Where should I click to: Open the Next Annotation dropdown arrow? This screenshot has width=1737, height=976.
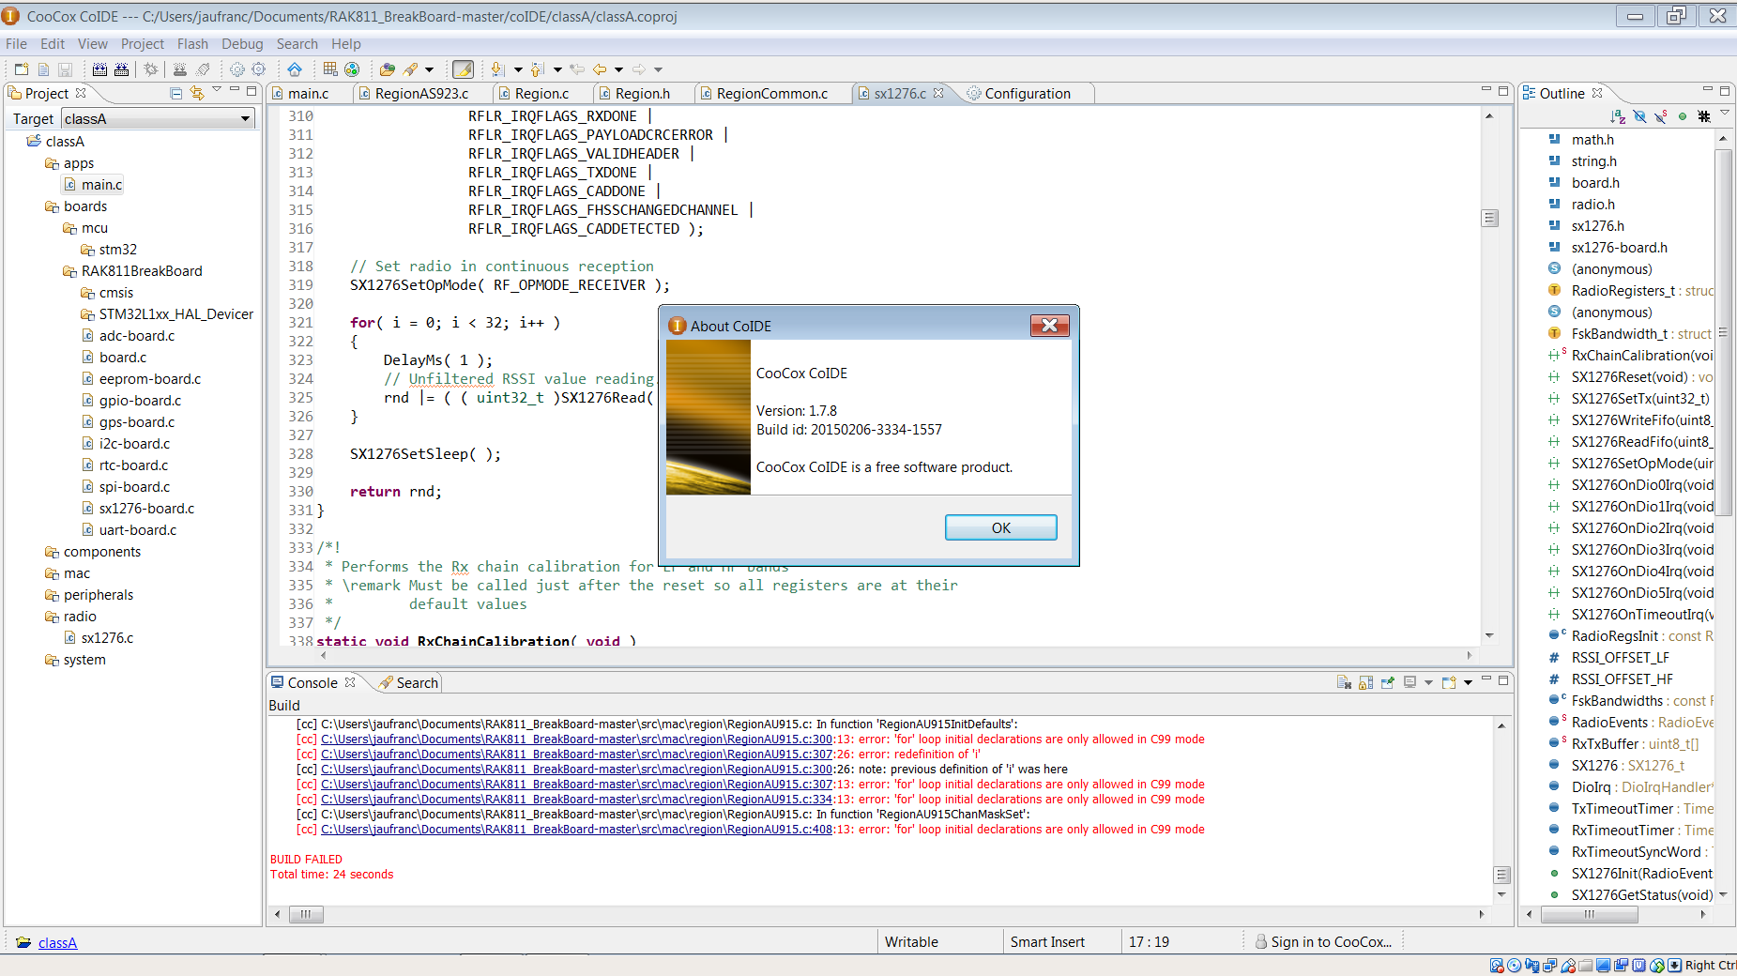point(517,69)
